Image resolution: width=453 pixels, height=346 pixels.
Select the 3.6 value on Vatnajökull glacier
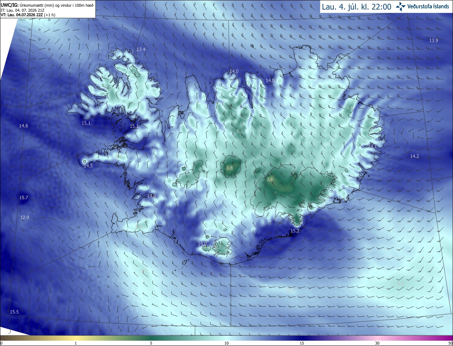pos(270,180)
